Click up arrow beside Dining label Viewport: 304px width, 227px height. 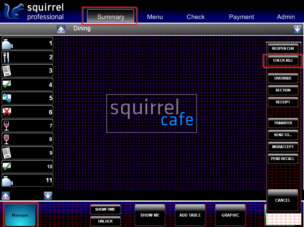(61, 29)
